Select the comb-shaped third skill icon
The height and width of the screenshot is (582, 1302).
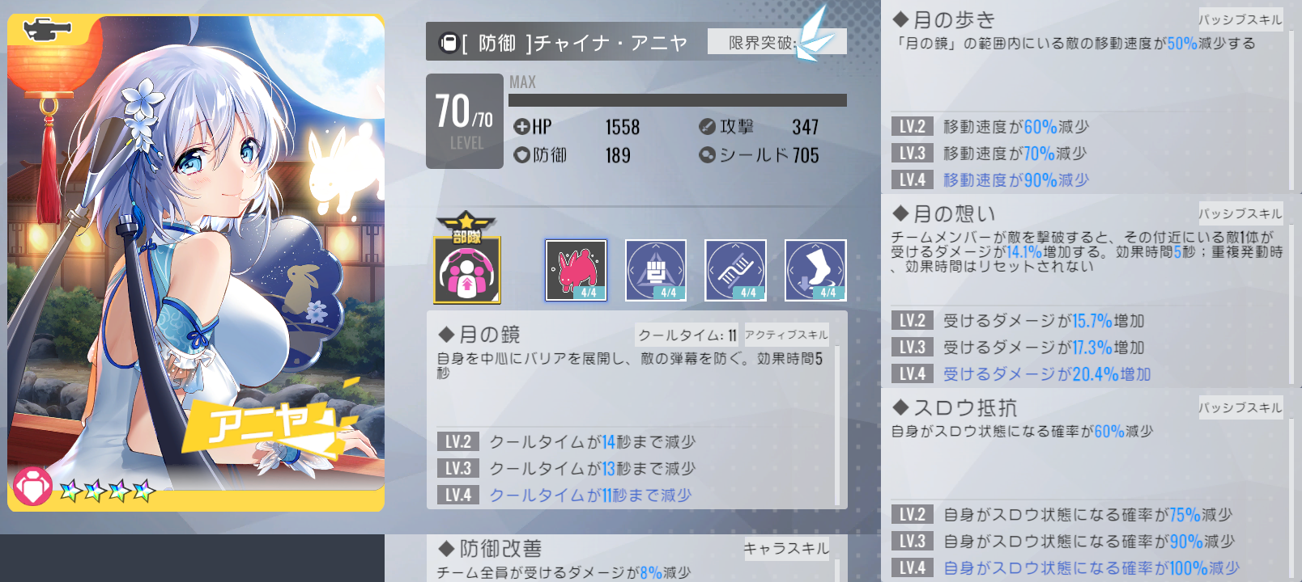pyautogui.click(x=735, y=270)
